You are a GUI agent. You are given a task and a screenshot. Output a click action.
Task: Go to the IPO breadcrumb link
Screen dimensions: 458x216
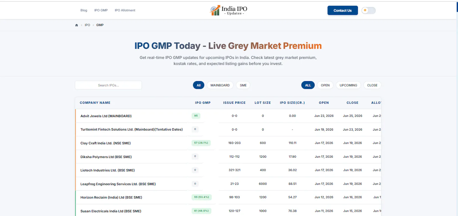pyautogui.click(x=87, y=25)
